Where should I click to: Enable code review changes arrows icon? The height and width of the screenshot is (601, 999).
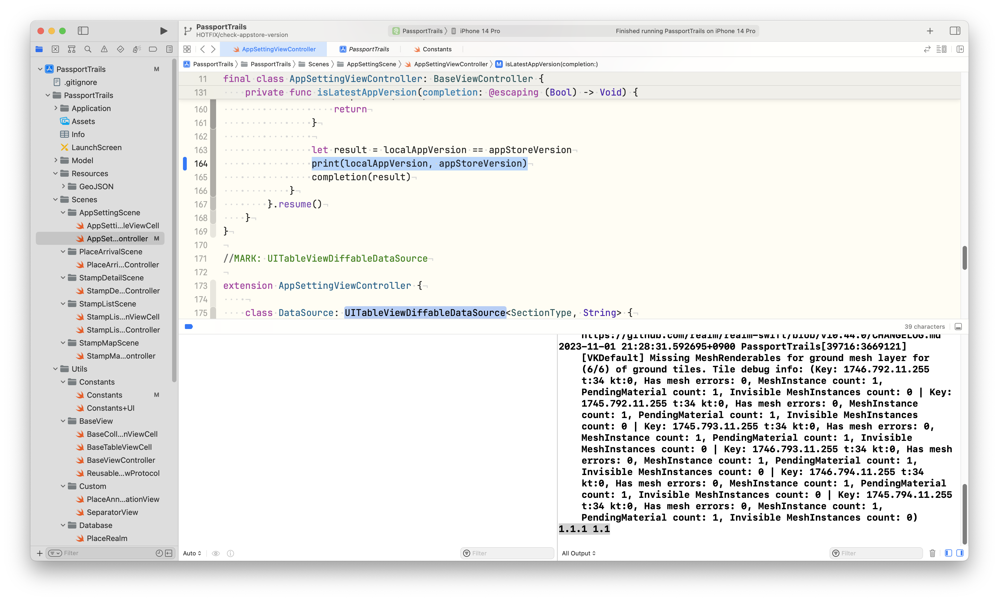927,49
